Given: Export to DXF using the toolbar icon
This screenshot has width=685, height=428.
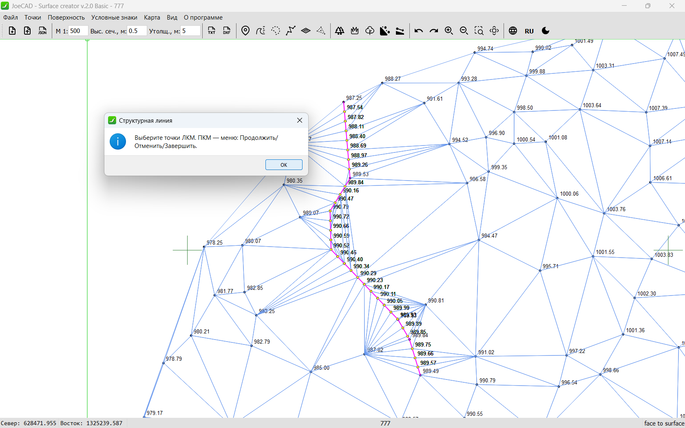Looking at the screenshot, I should [227, 31].
